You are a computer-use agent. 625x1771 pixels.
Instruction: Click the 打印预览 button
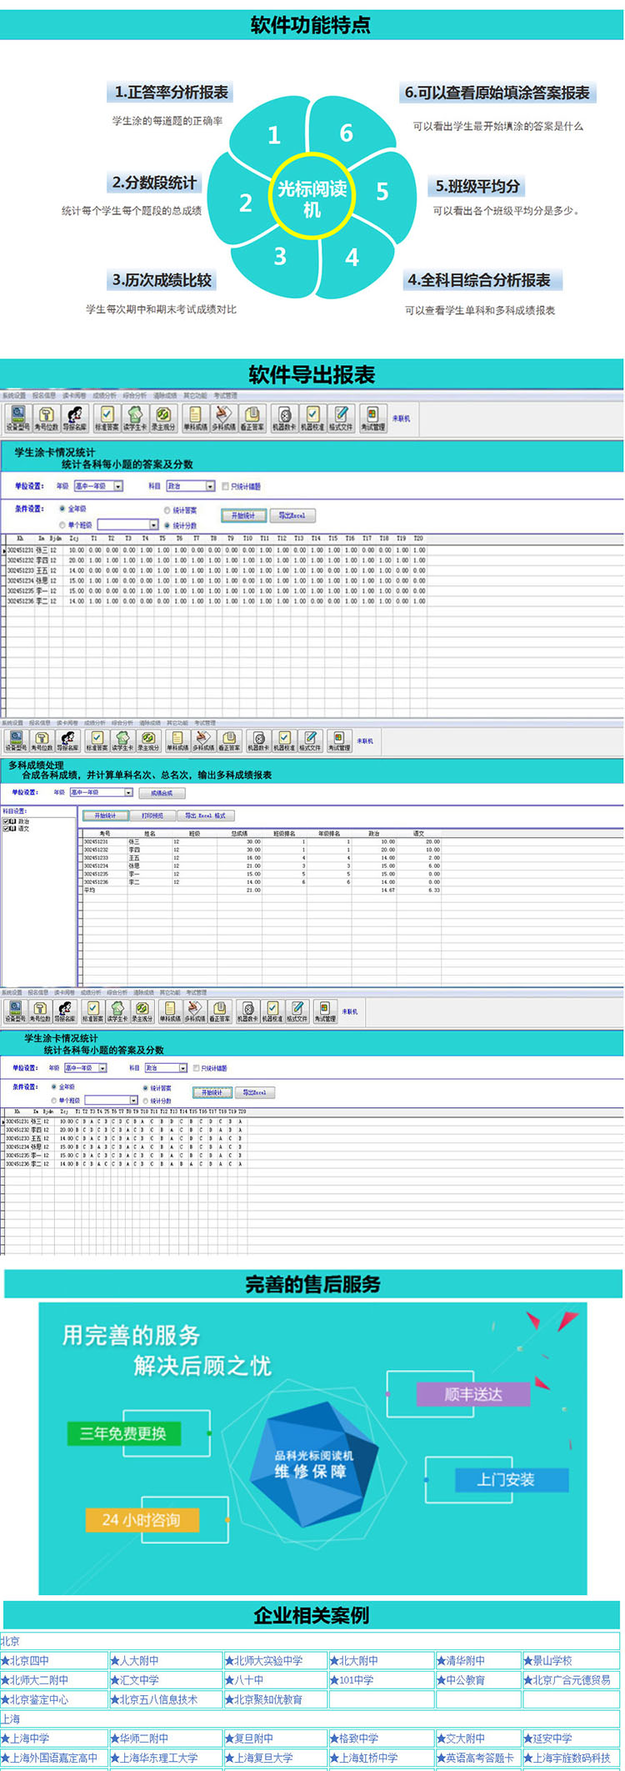tap(152, 815)
